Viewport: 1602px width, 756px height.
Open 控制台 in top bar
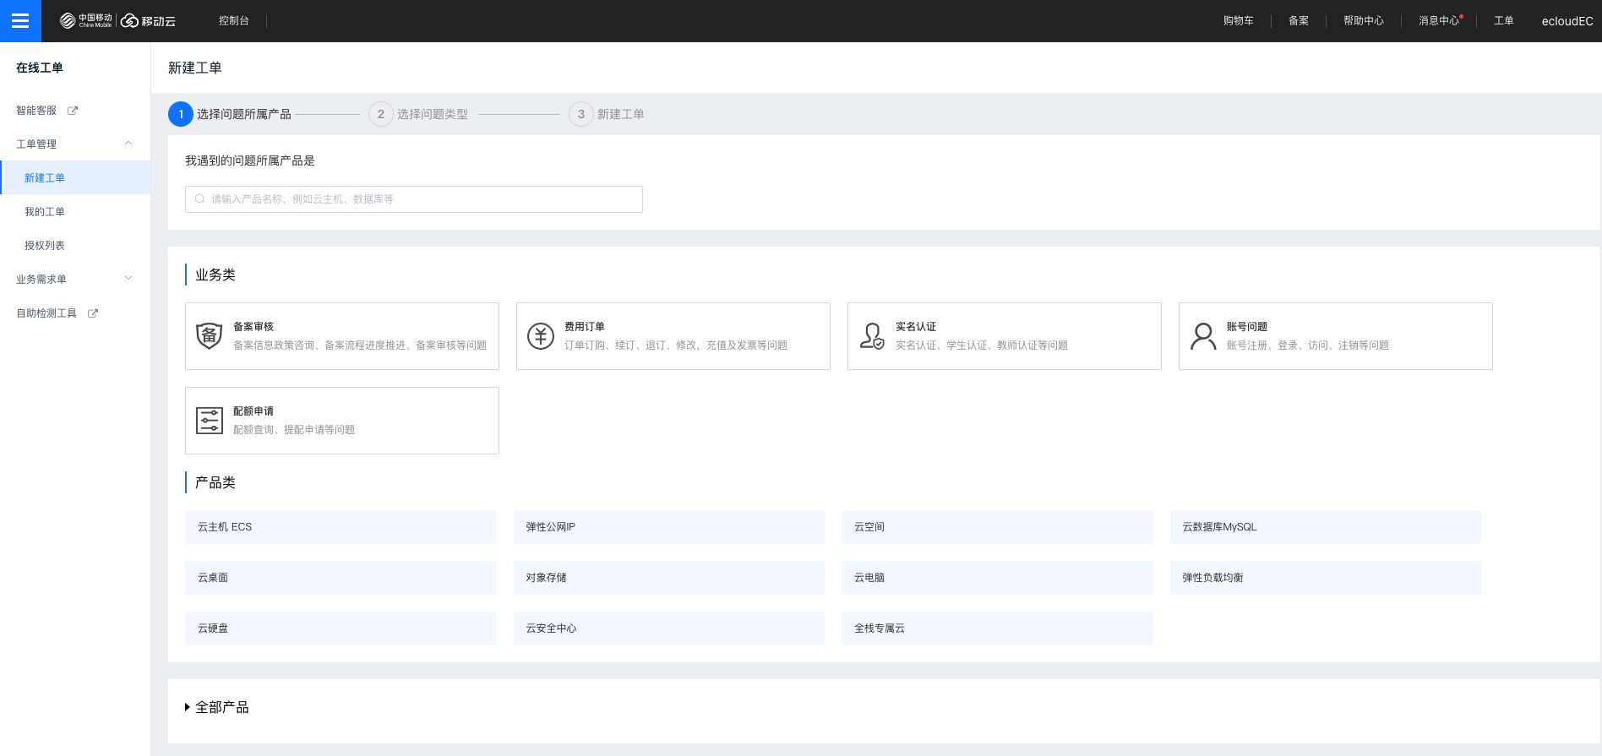pyautogui.click(x=234, y=21)
